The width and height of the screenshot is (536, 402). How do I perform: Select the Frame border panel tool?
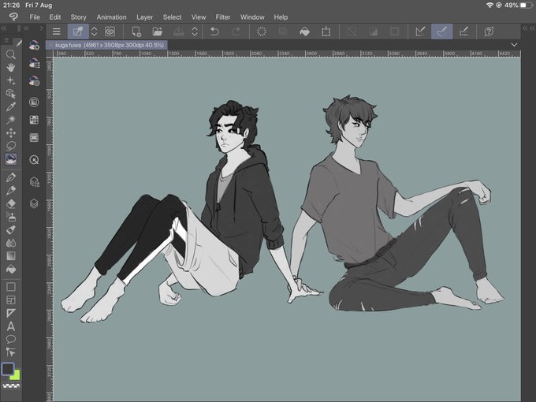(11, 300)
